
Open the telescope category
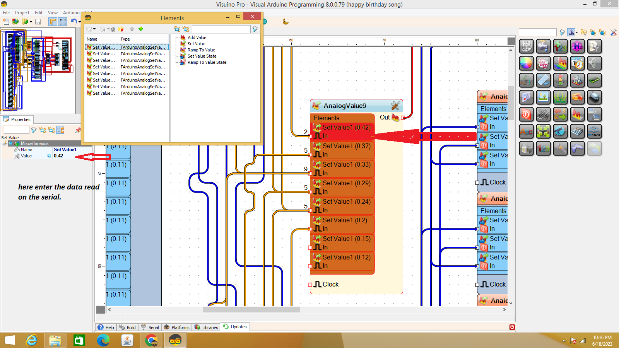click(560, 131)
